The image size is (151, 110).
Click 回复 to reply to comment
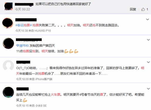point(133,9)
